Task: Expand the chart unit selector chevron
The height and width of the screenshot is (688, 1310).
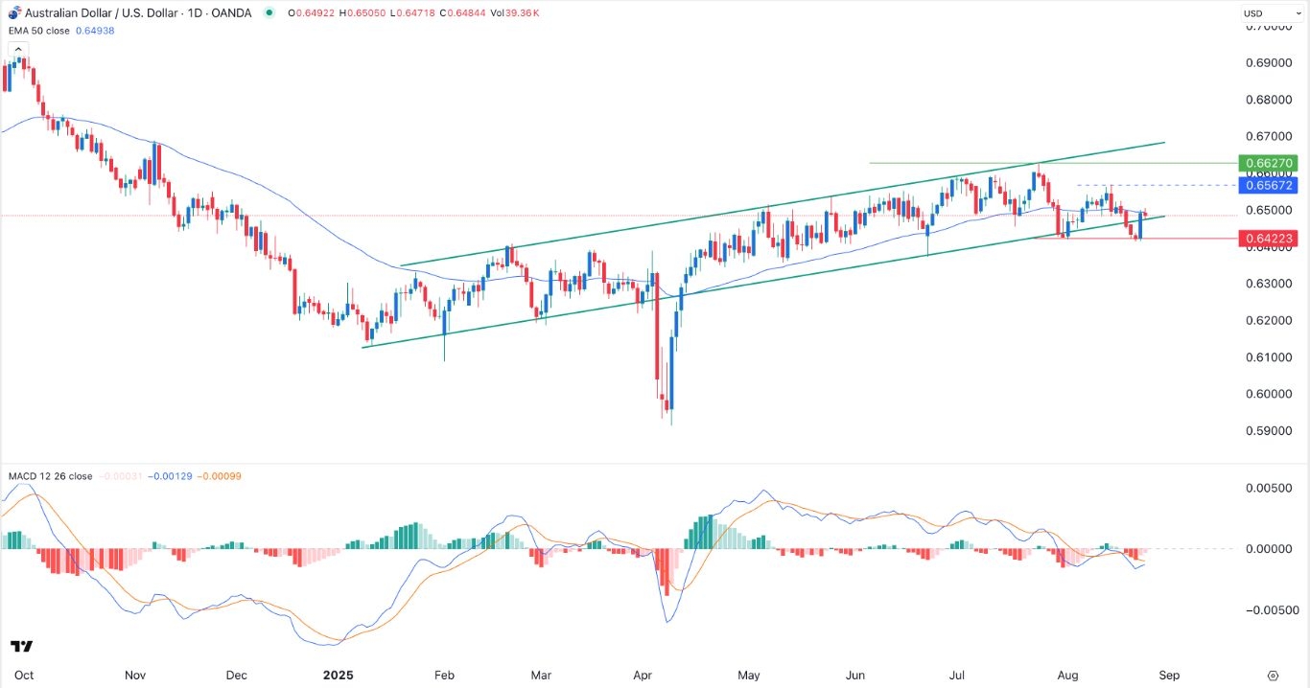Action: pyautogui.click(x=1298, y=12)
